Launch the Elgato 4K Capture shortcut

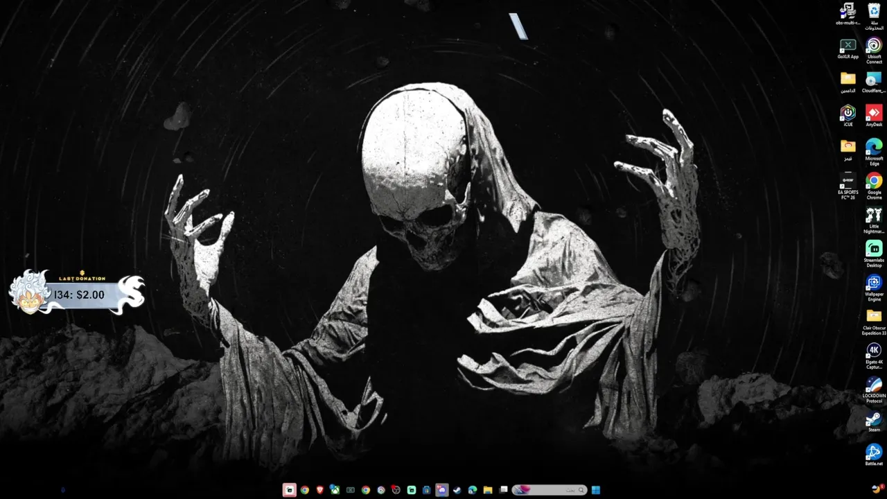pyautogui.click(x=874, y=356)
